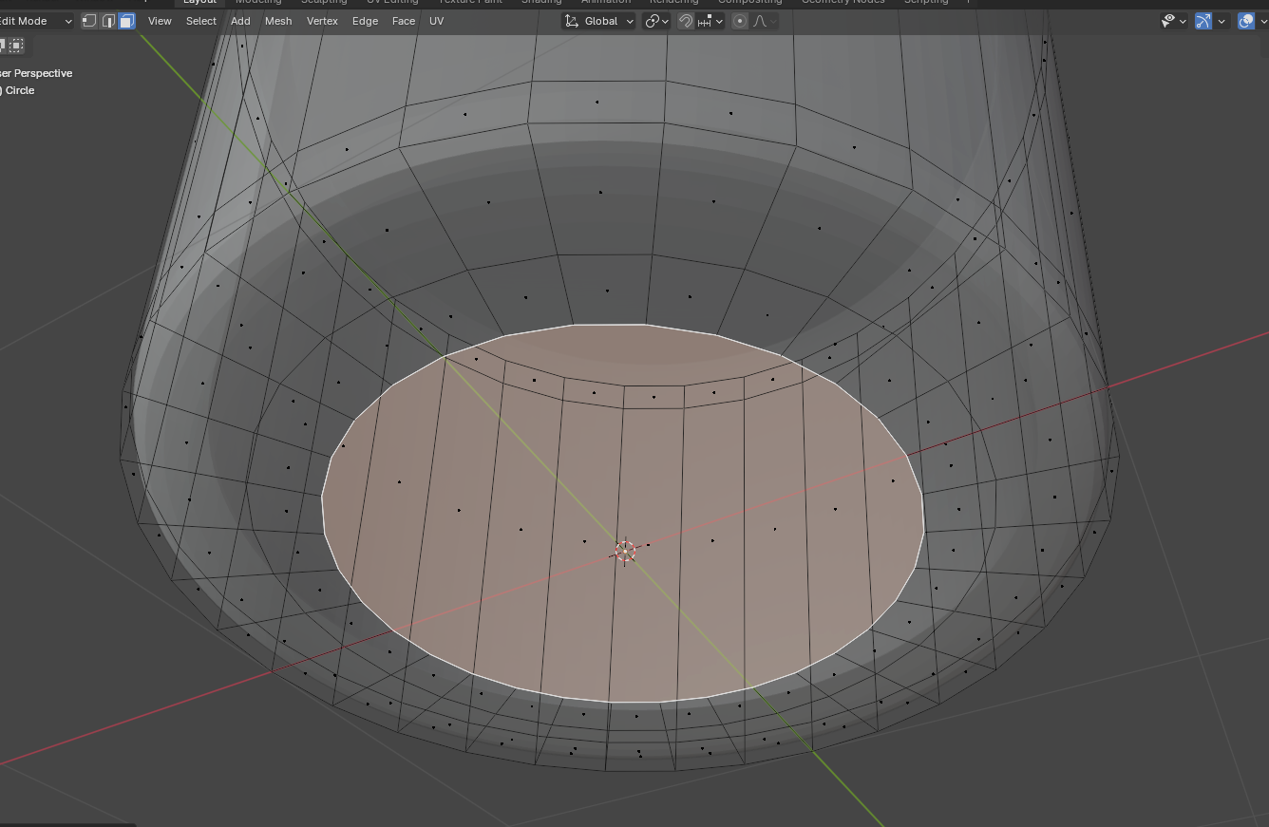Open the View menu

click(x=160, y=21)
